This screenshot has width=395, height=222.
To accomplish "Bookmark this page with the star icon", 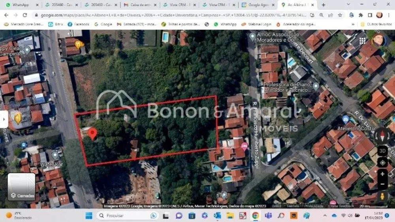I will click(340, 15).
